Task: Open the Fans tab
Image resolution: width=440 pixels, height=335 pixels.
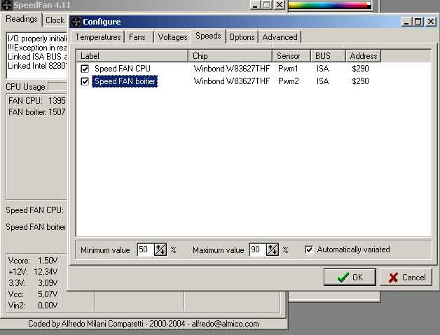Action: pos(137,37)
